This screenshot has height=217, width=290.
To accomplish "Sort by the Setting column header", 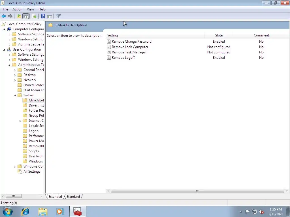I will 155,35.
